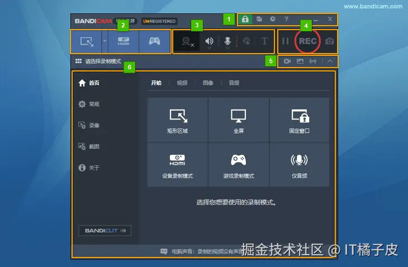Screen dimensions: 408x267
Task: Click the BANDICUT link button
Action: pyautogui.click(x=105, y=231)
